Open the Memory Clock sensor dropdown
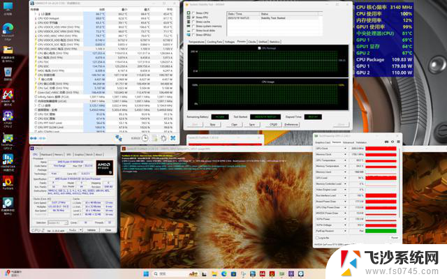This screenshot has height=279, width=447. 345,154
